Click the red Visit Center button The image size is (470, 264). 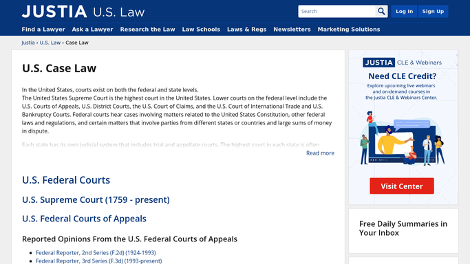pos(402,186)
